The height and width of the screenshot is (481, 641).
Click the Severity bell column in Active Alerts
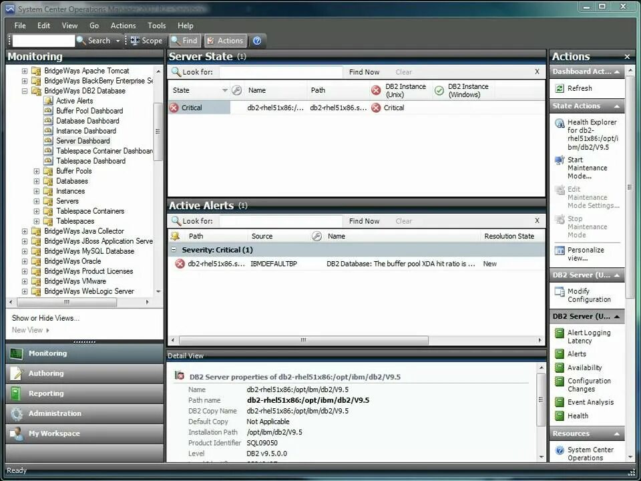(176, 236)
